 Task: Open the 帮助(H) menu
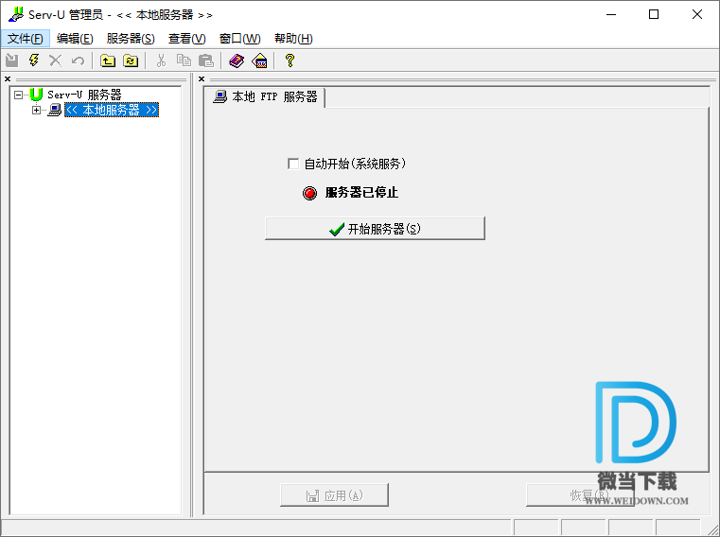294,39
